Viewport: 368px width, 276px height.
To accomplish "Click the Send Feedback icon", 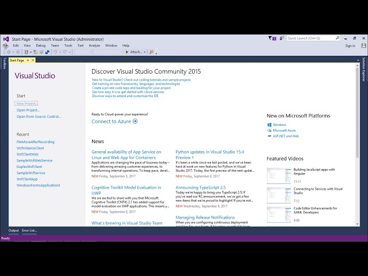I will click(x=282, y=38).
